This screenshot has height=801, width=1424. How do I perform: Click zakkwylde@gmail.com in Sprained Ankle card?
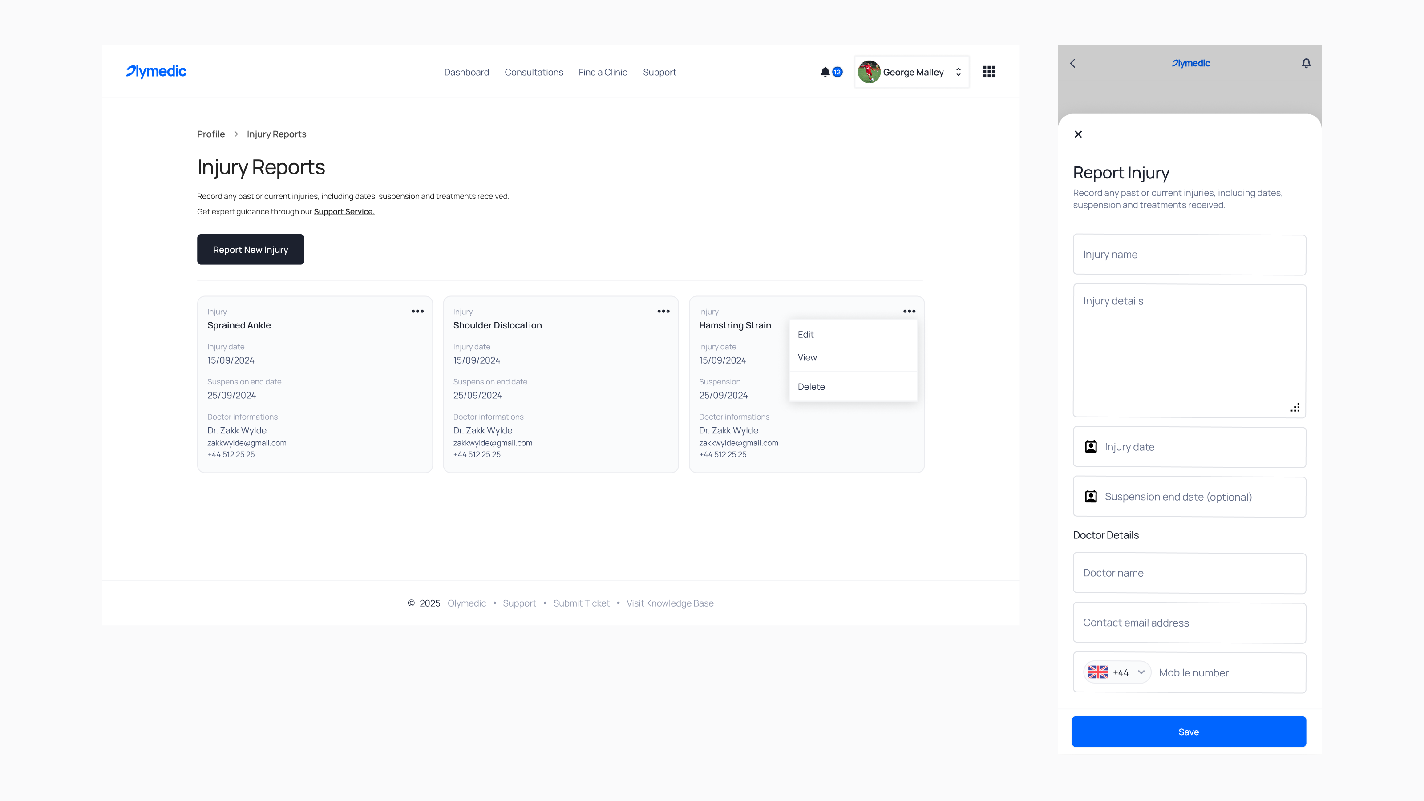[247, 443]
